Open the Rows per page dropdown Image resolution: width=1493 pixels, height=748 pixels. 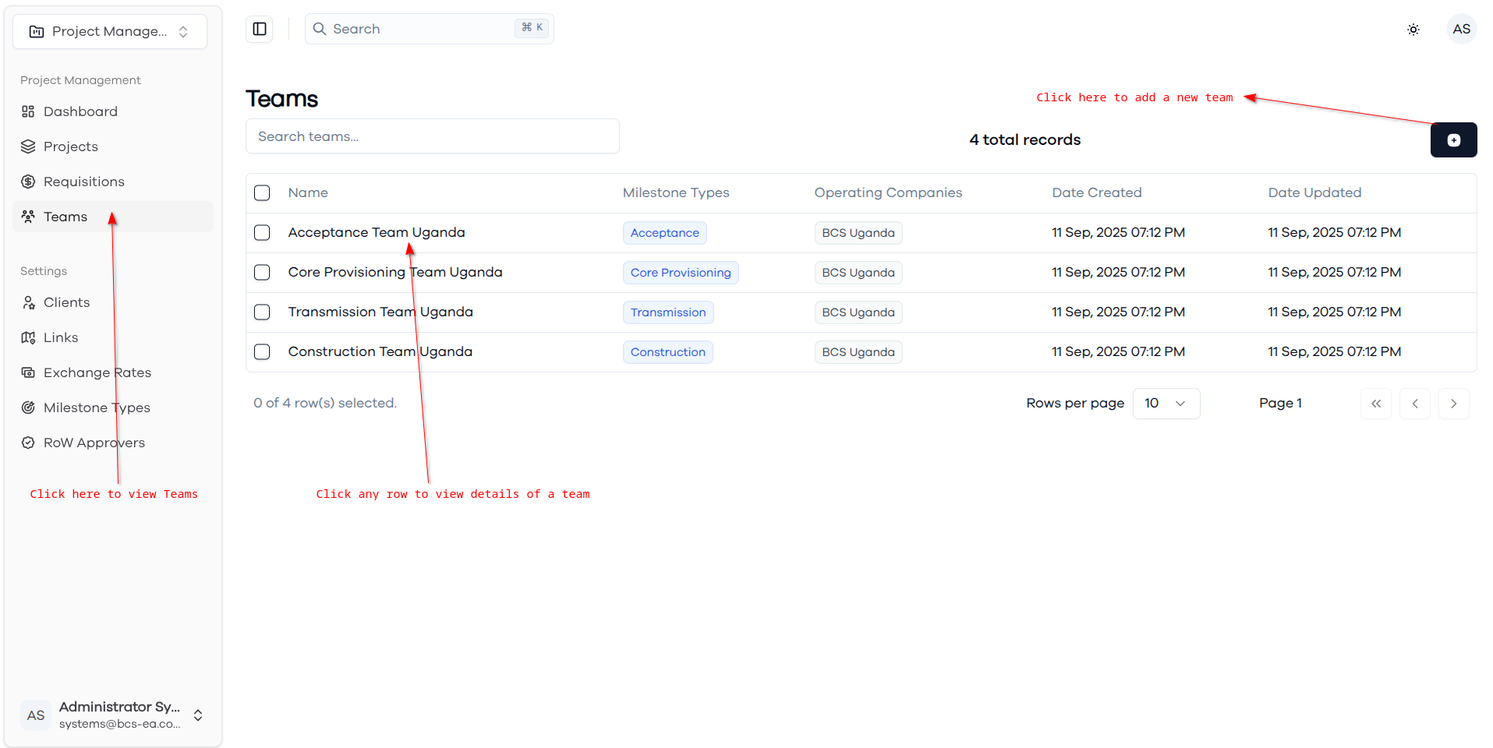tap(1166, 404)
